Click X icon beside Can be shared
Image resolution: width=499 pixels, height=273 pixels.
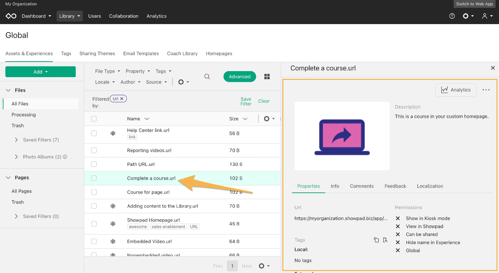398,234
